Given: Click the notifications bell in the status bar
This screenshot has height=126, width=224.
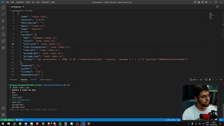Looking at the screenshot, I should 221,120.
